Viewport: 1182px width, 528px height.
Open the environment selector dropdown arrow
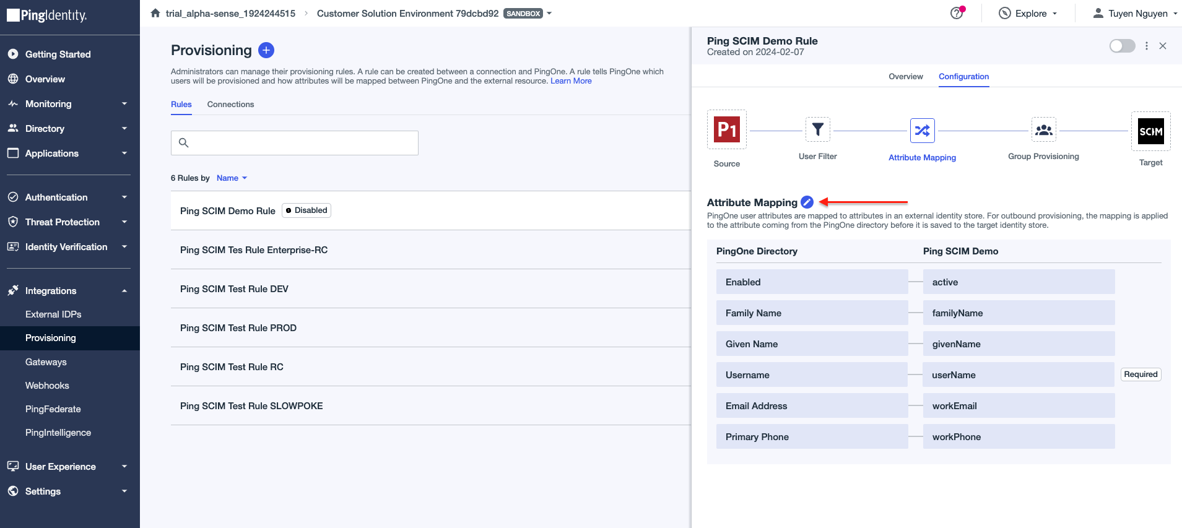549,13
